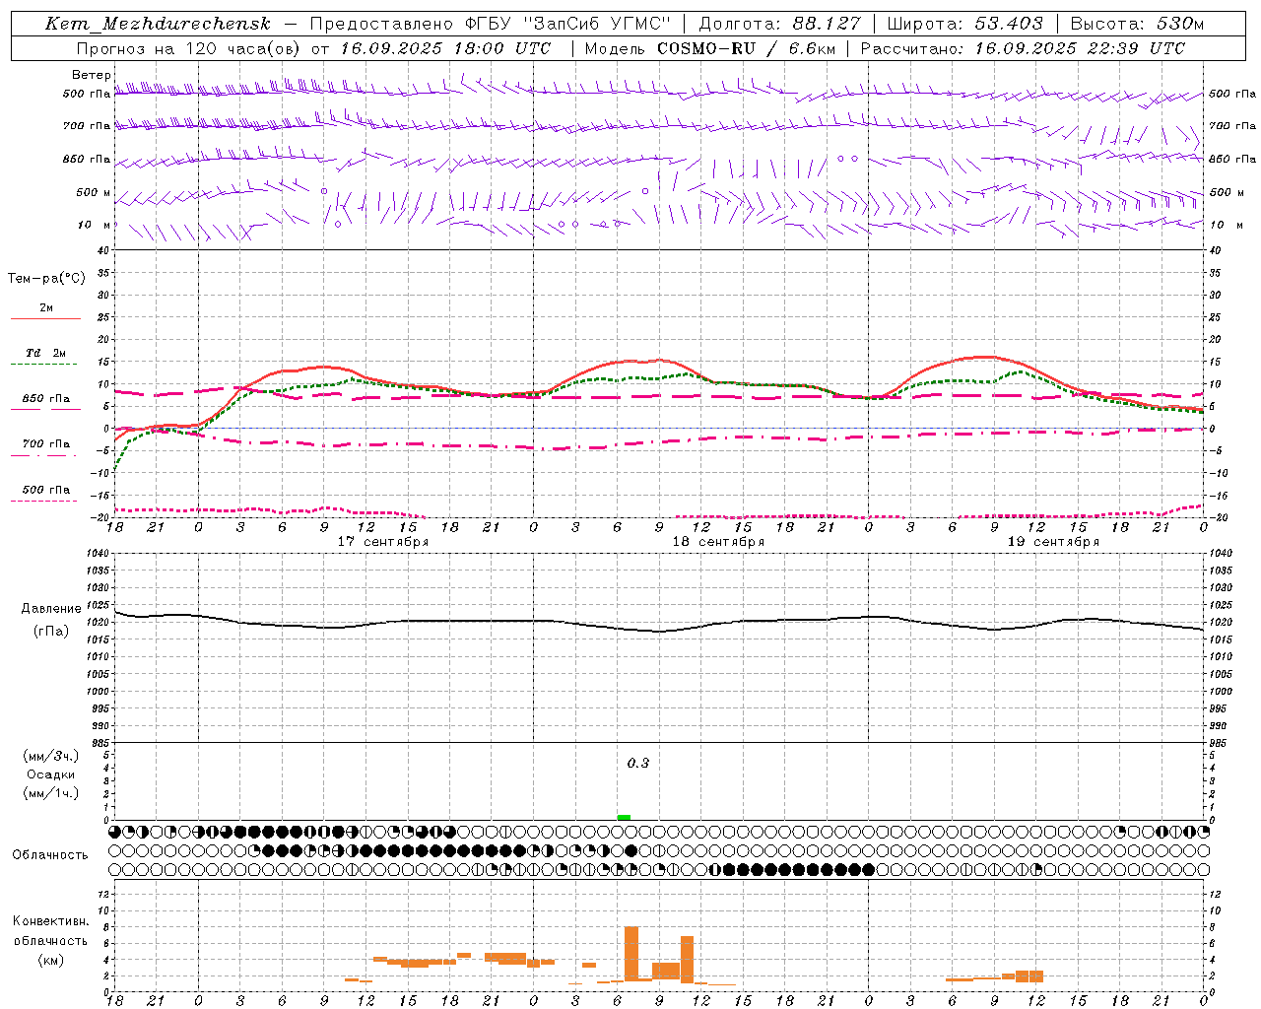Click the Облачность cloud cover label

point(50,854)
